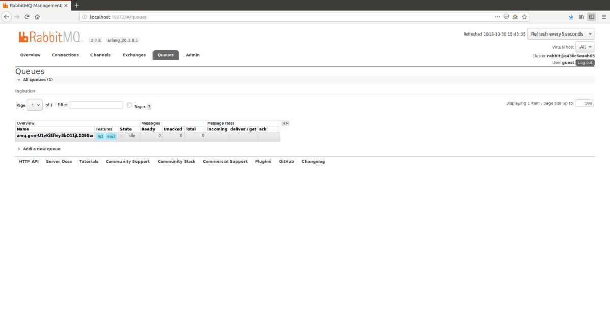This screenshot has width=610, height=335.
Task: Sort by deliver / get column header
Action: (243, 129)
